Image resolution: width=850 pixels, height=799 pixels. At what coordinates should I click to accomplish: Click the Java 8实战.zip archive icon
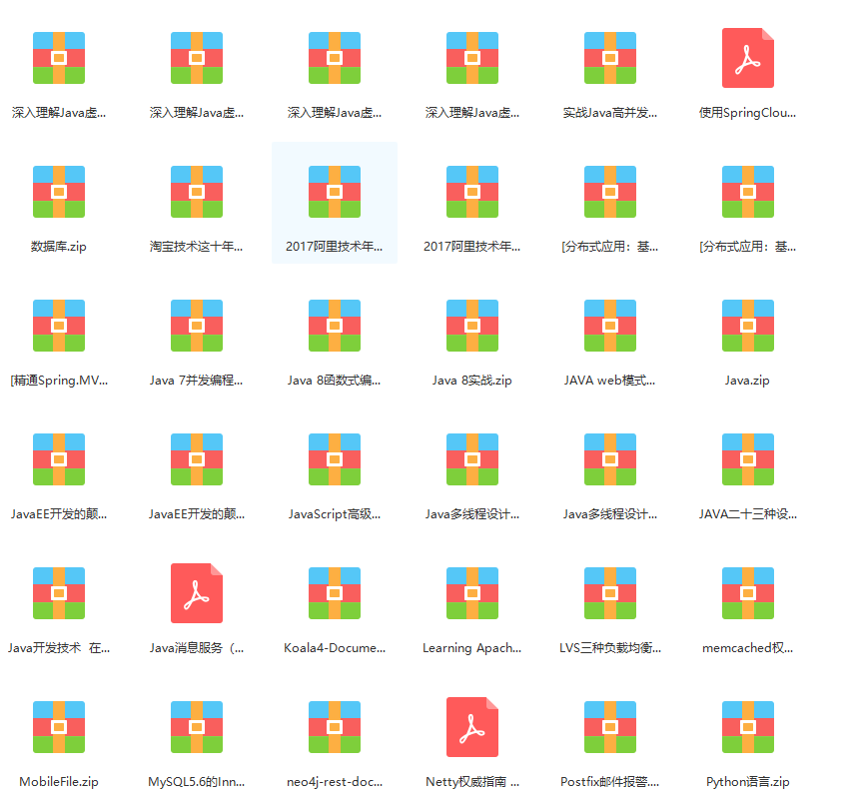(x=472, y=326)
